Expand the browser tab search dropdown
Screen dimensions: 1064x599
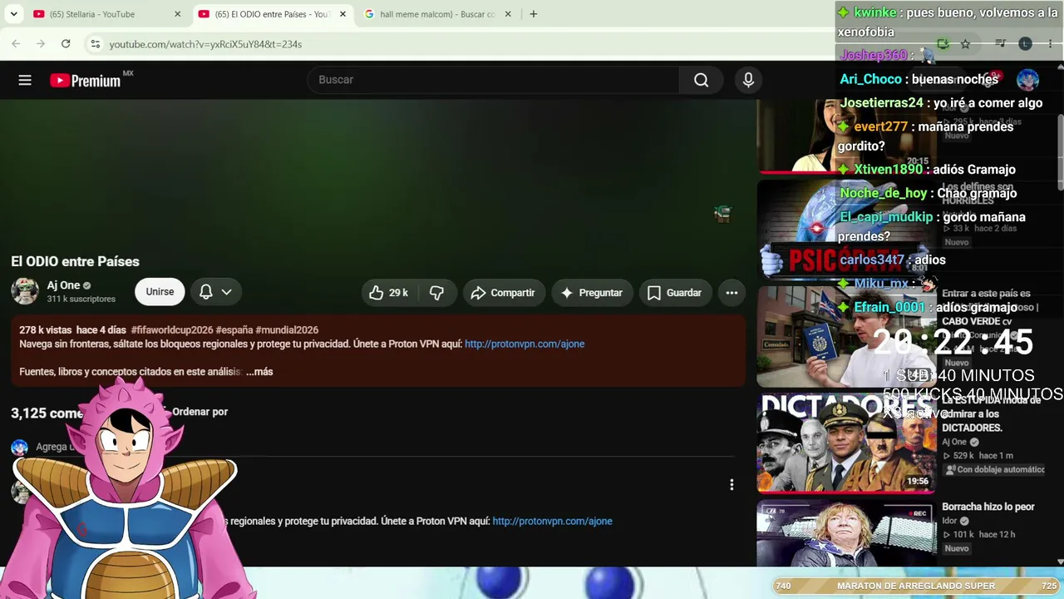[x=13, y=14]
